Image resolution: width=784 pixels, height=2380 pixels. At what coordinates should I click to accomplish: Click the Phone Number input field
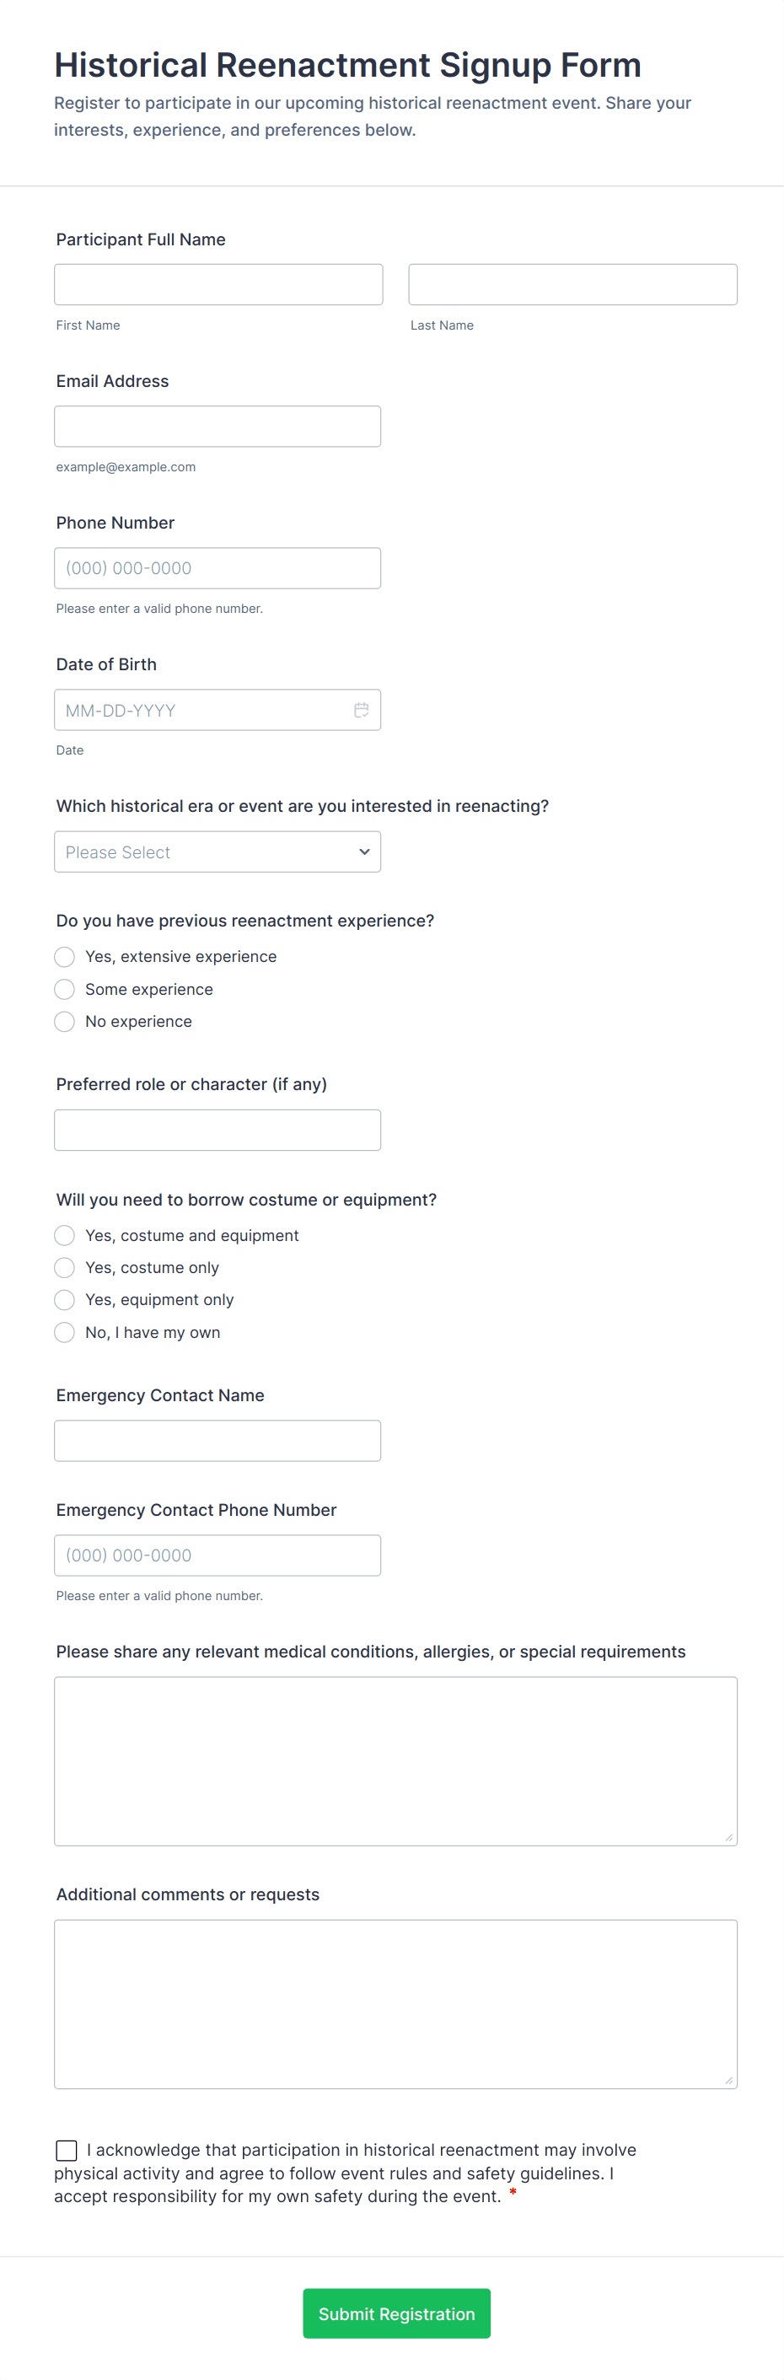[x=217, y=568]
